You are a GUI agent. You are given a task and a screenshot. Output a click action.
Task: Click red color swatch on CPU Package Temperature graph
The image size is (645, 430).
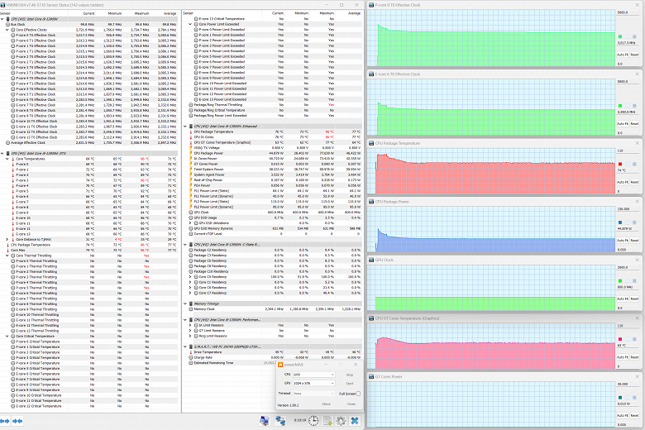coord(620,165)
